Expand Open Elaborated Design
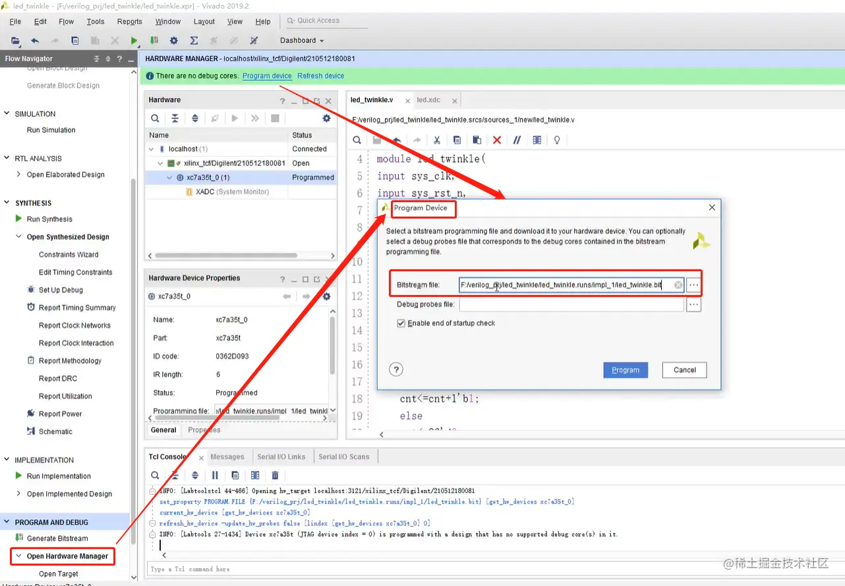 click(x=18, y=174)
